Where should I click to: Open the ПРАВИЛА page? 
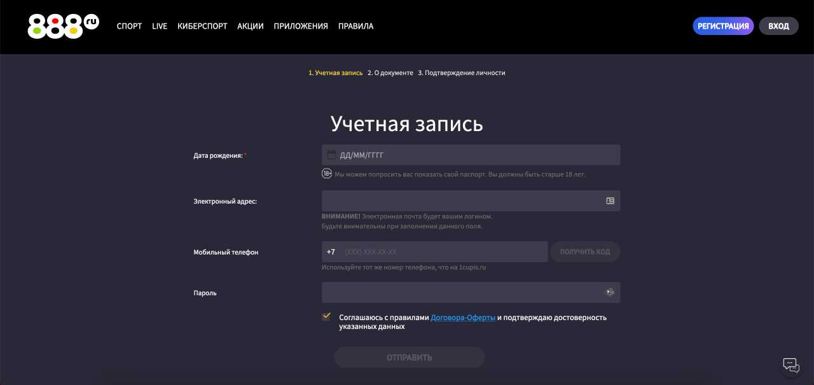356,26
